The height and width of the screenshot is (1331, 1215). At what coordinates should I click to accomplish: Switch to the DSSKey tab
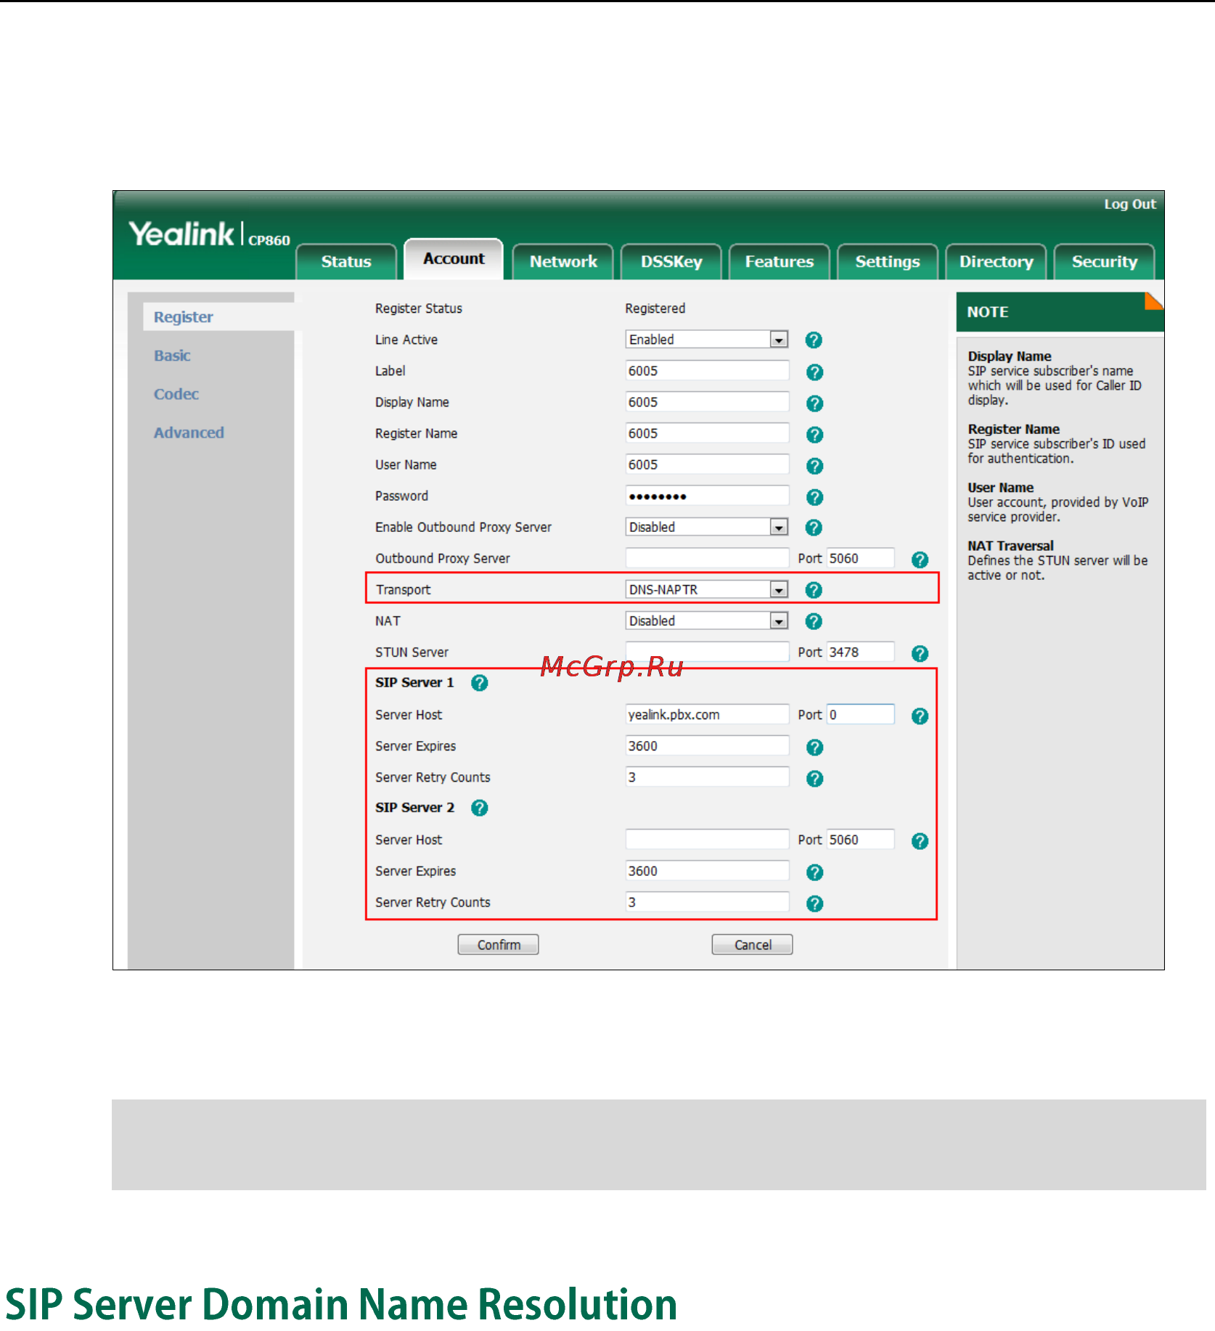[671, 261]
